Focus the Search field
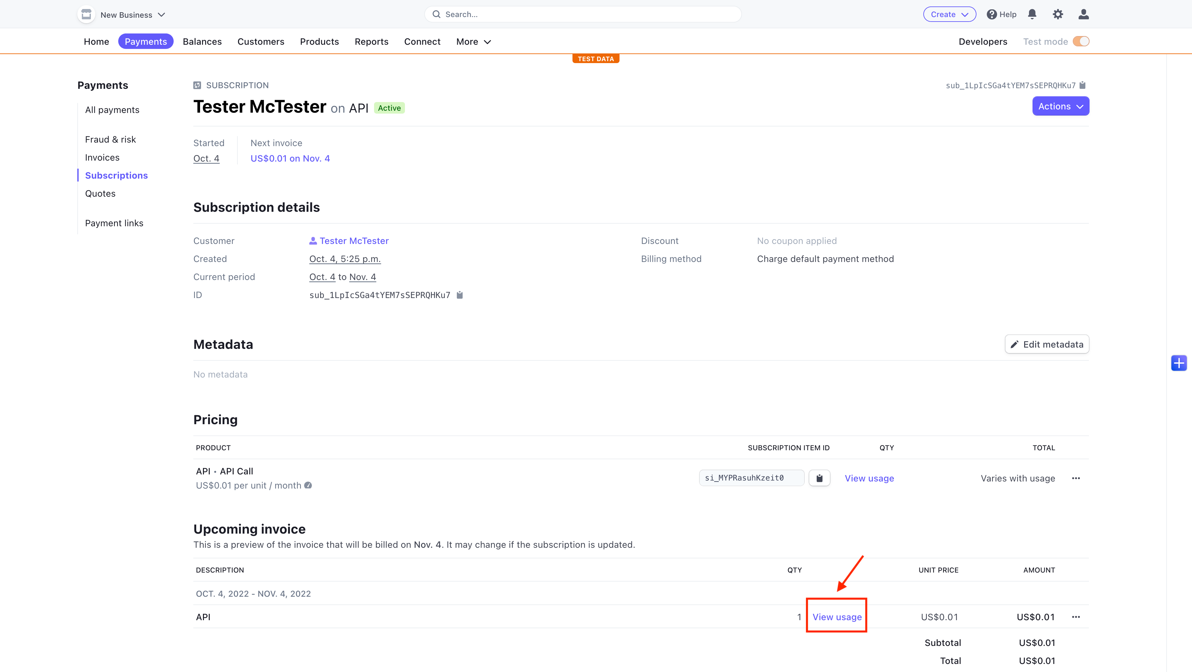This screenshot has width=1192, height=672. tap(582, 14)
